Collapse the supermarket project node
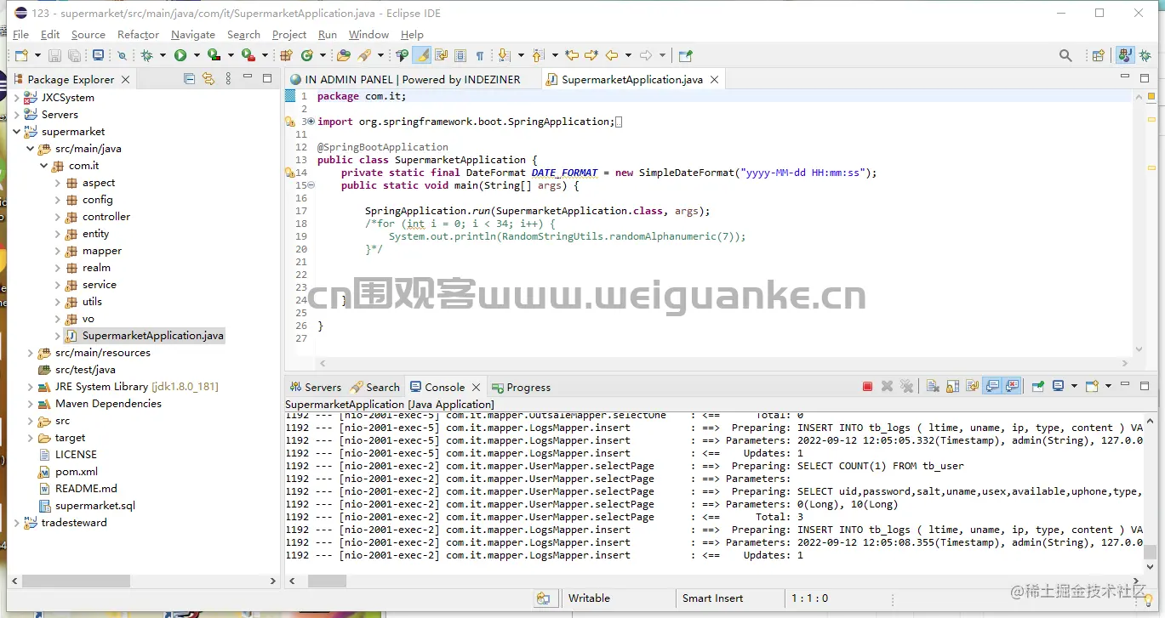 (x=17, y=132)
